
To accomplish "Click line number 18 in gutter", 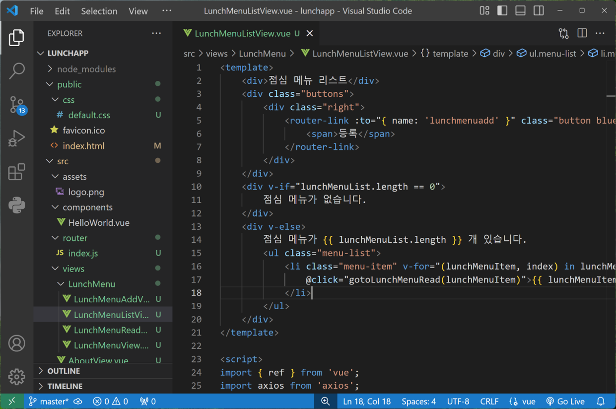I will pyautogui.click(x=197, y=293).
